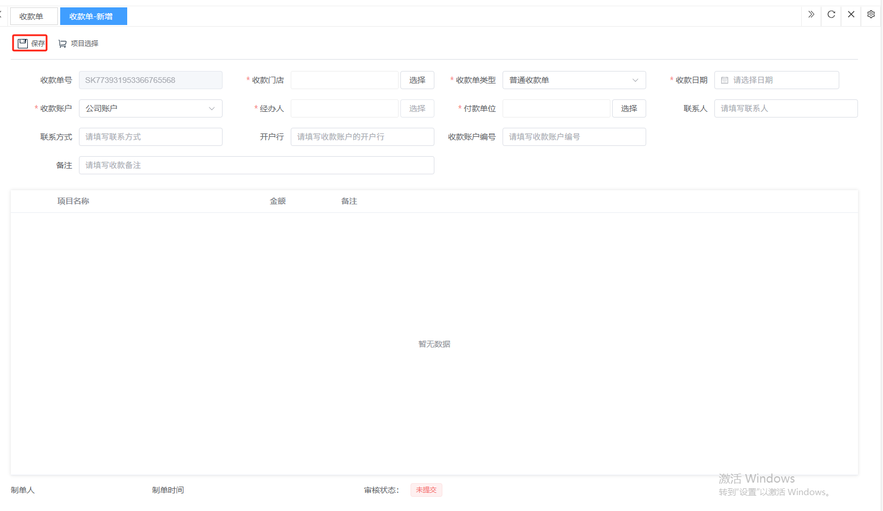Click the X icon to close current tab
Viewport: 883px width, 511px height.
point(851,14)
